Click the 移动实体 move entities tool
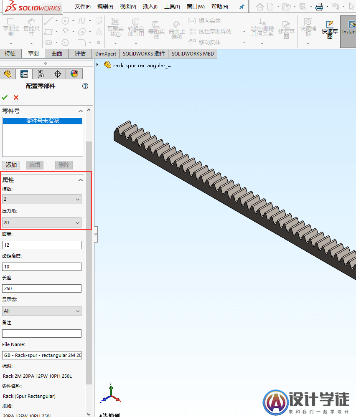The image size is (356, 417). tap(204, 42)
